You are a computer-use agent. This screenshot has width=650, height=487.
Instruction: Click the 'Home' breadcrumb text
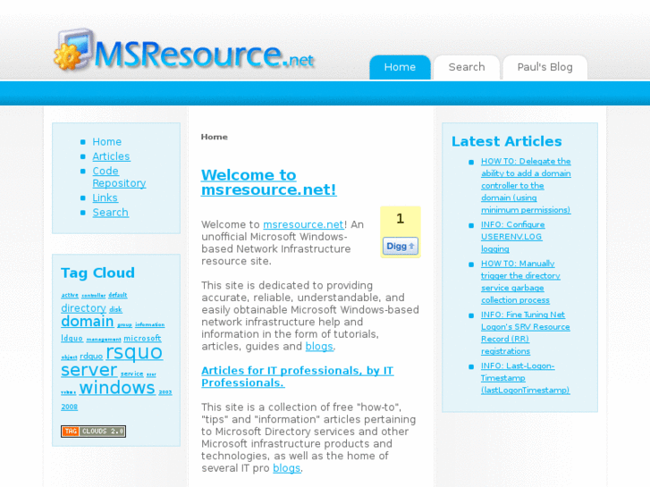[x=215, y=137]
